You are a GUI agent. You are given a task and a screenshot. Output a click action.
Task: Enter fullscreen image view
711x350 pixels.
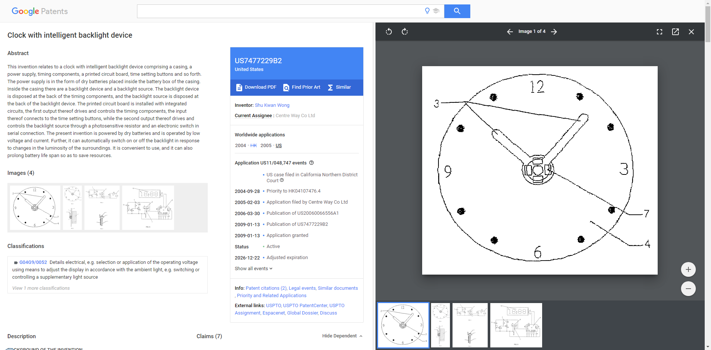pos(660,32)
